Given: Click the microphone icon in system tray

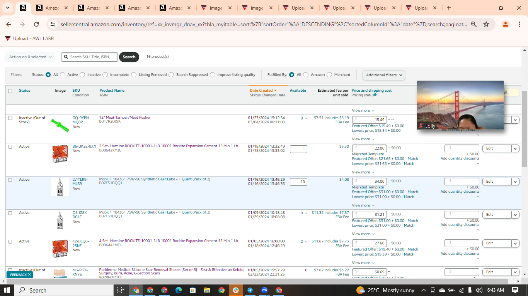Looking at the screenshot, I should 470,290.
